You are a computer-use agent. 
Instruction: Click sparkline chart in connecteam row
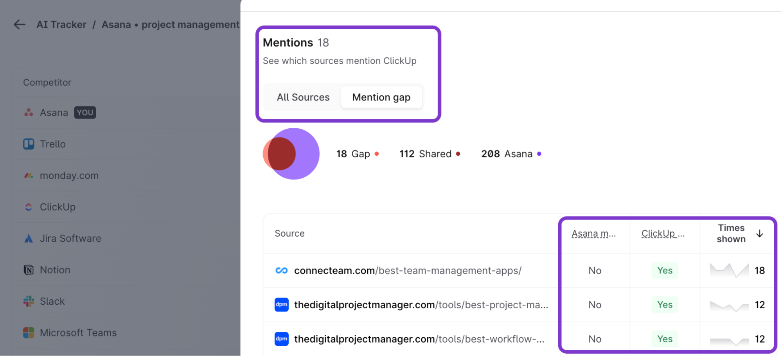[x=729, y=270]
